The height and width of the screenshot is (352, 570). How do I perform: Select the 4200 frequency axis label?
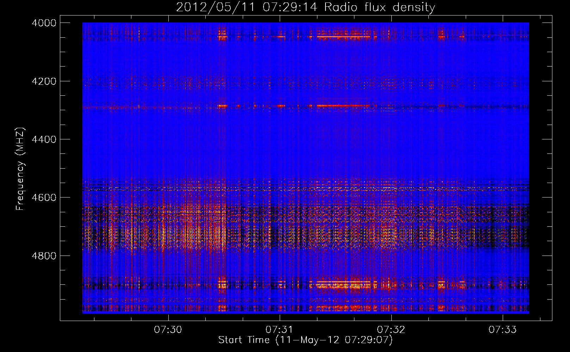(44, 81)
